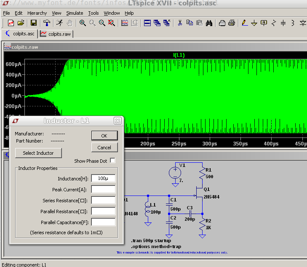
Task: Click the Parallel Capacitance[F] input field
Action: [103, 222]
